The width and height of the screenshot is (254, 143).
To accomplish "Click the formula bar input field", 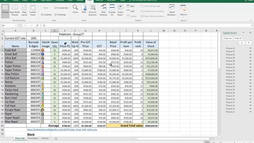I will (x=146, y=25).
